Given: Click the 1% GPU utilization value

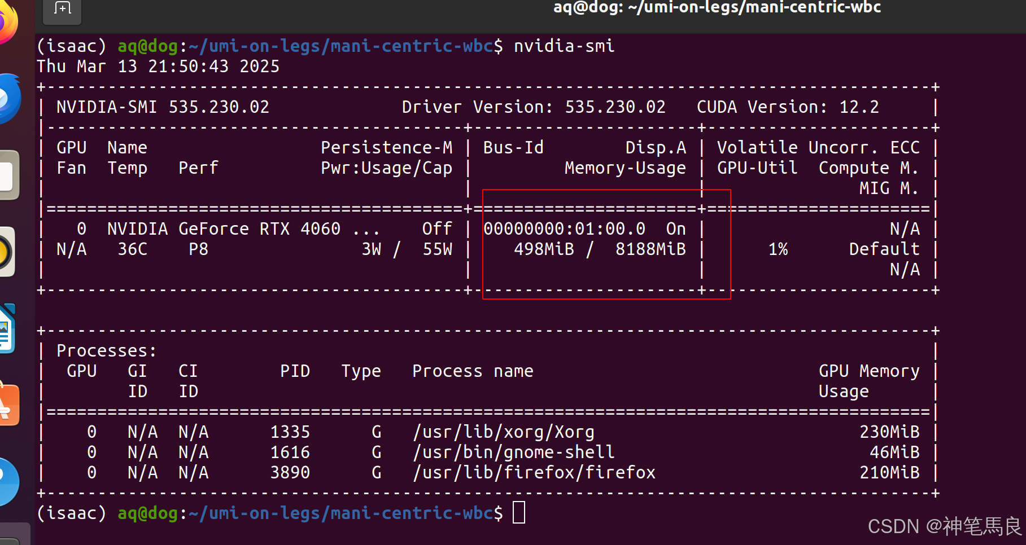Looking at the screenshot, I should point(778,249).
